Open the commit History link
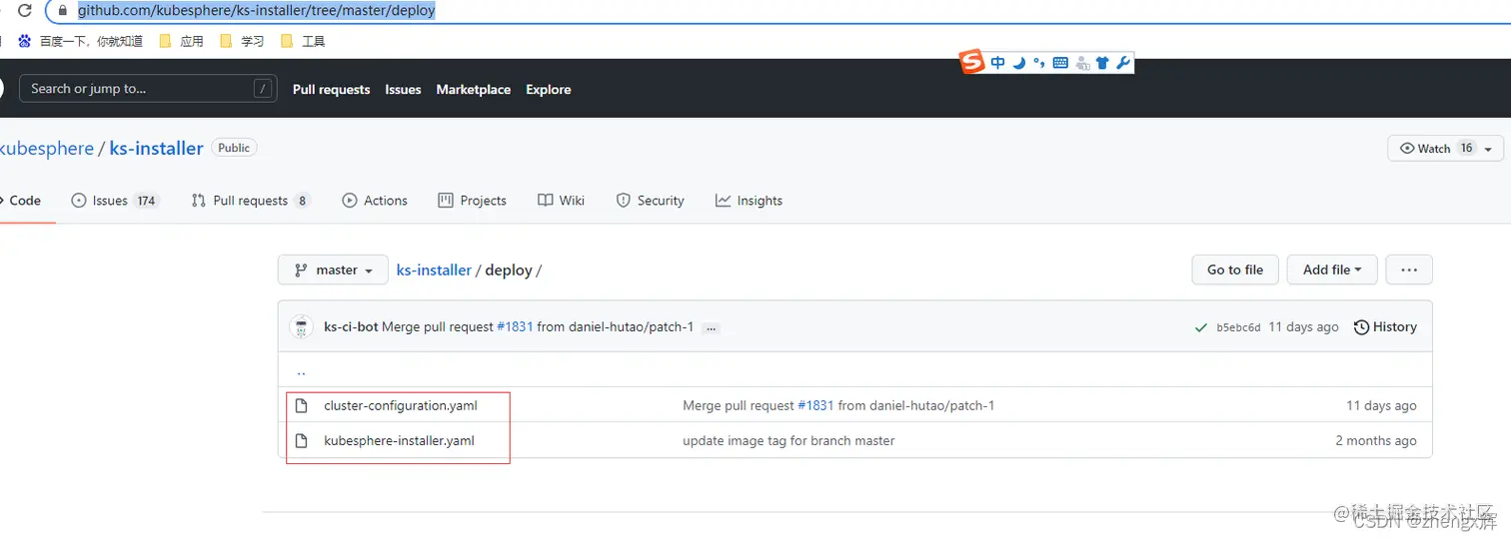Screen dimensions: 1511x540 (x=1385, y=327)
